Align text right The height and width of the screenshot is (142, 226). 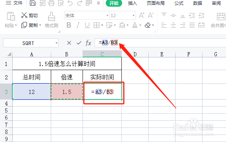183,25
